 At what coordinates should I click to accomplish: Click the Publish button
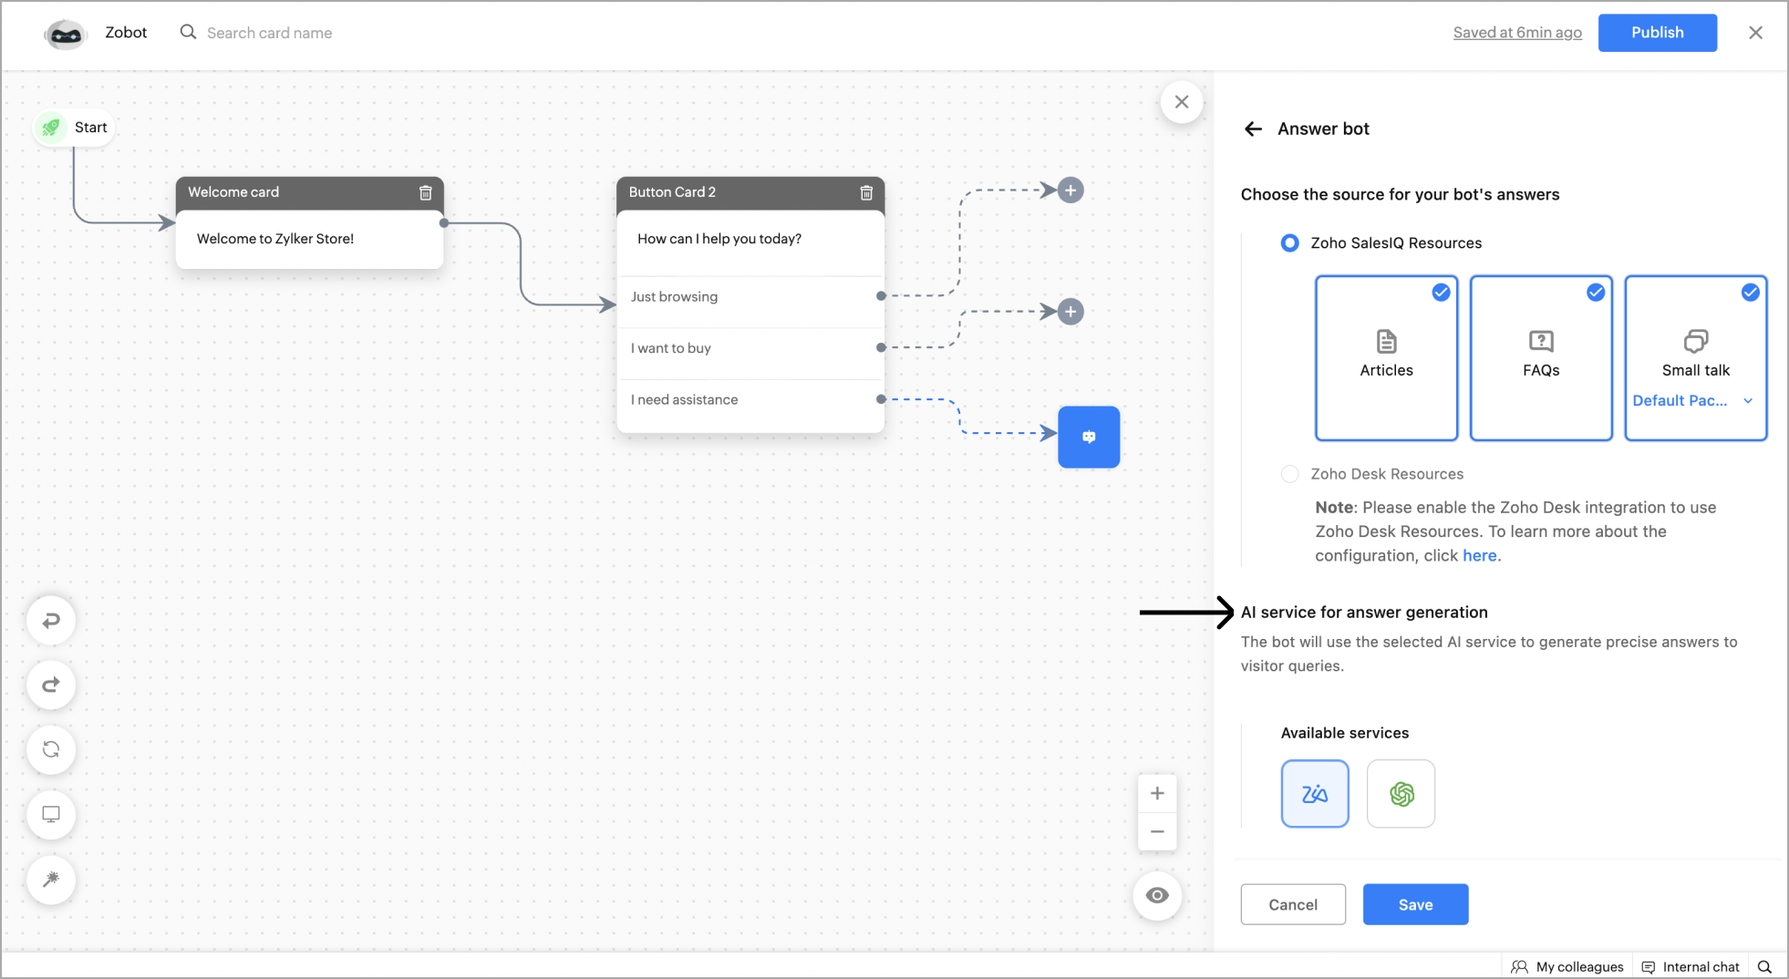(x=1657, y=33)
